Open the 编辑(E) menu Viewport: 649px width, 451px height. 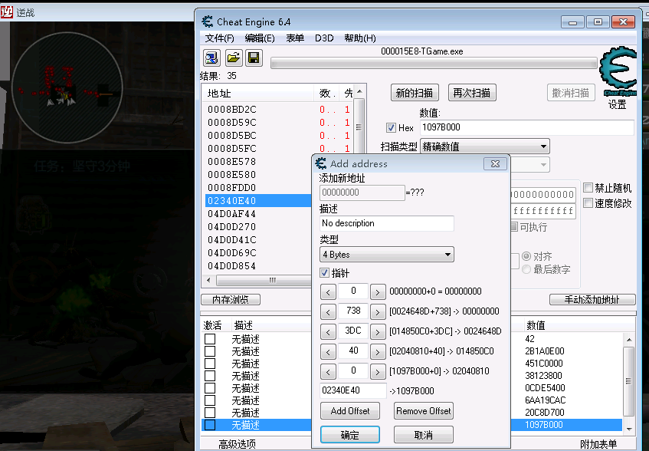[260, 38]
